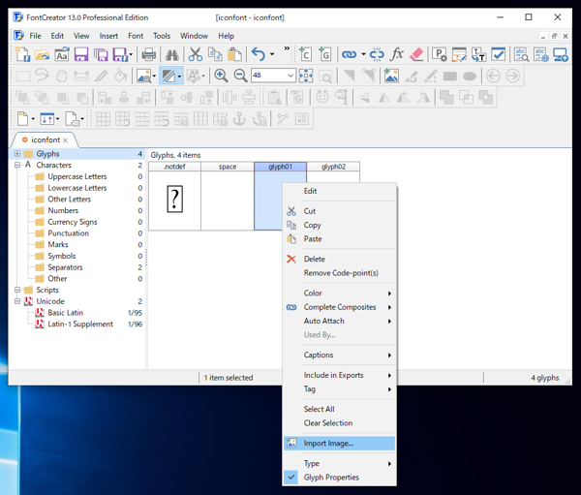The image size is (581, 495).
Task: Click the Cut scissors toolbar icon
Action: pyautogui.click(x=195, y=54)
